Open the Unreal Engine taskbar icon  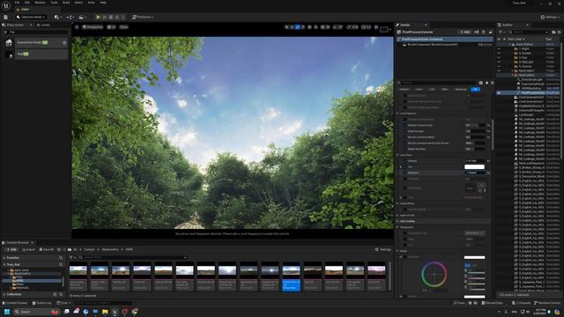pos(115,312)
